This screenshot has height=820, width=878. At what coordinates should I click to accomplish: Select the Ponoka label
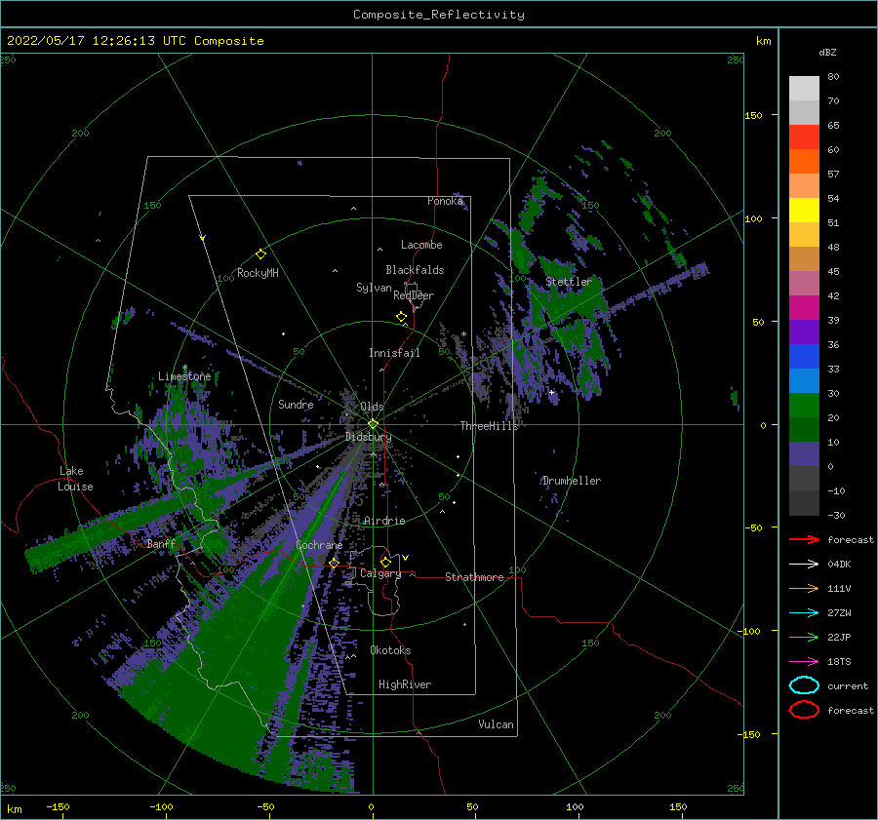tap(445, 201)
